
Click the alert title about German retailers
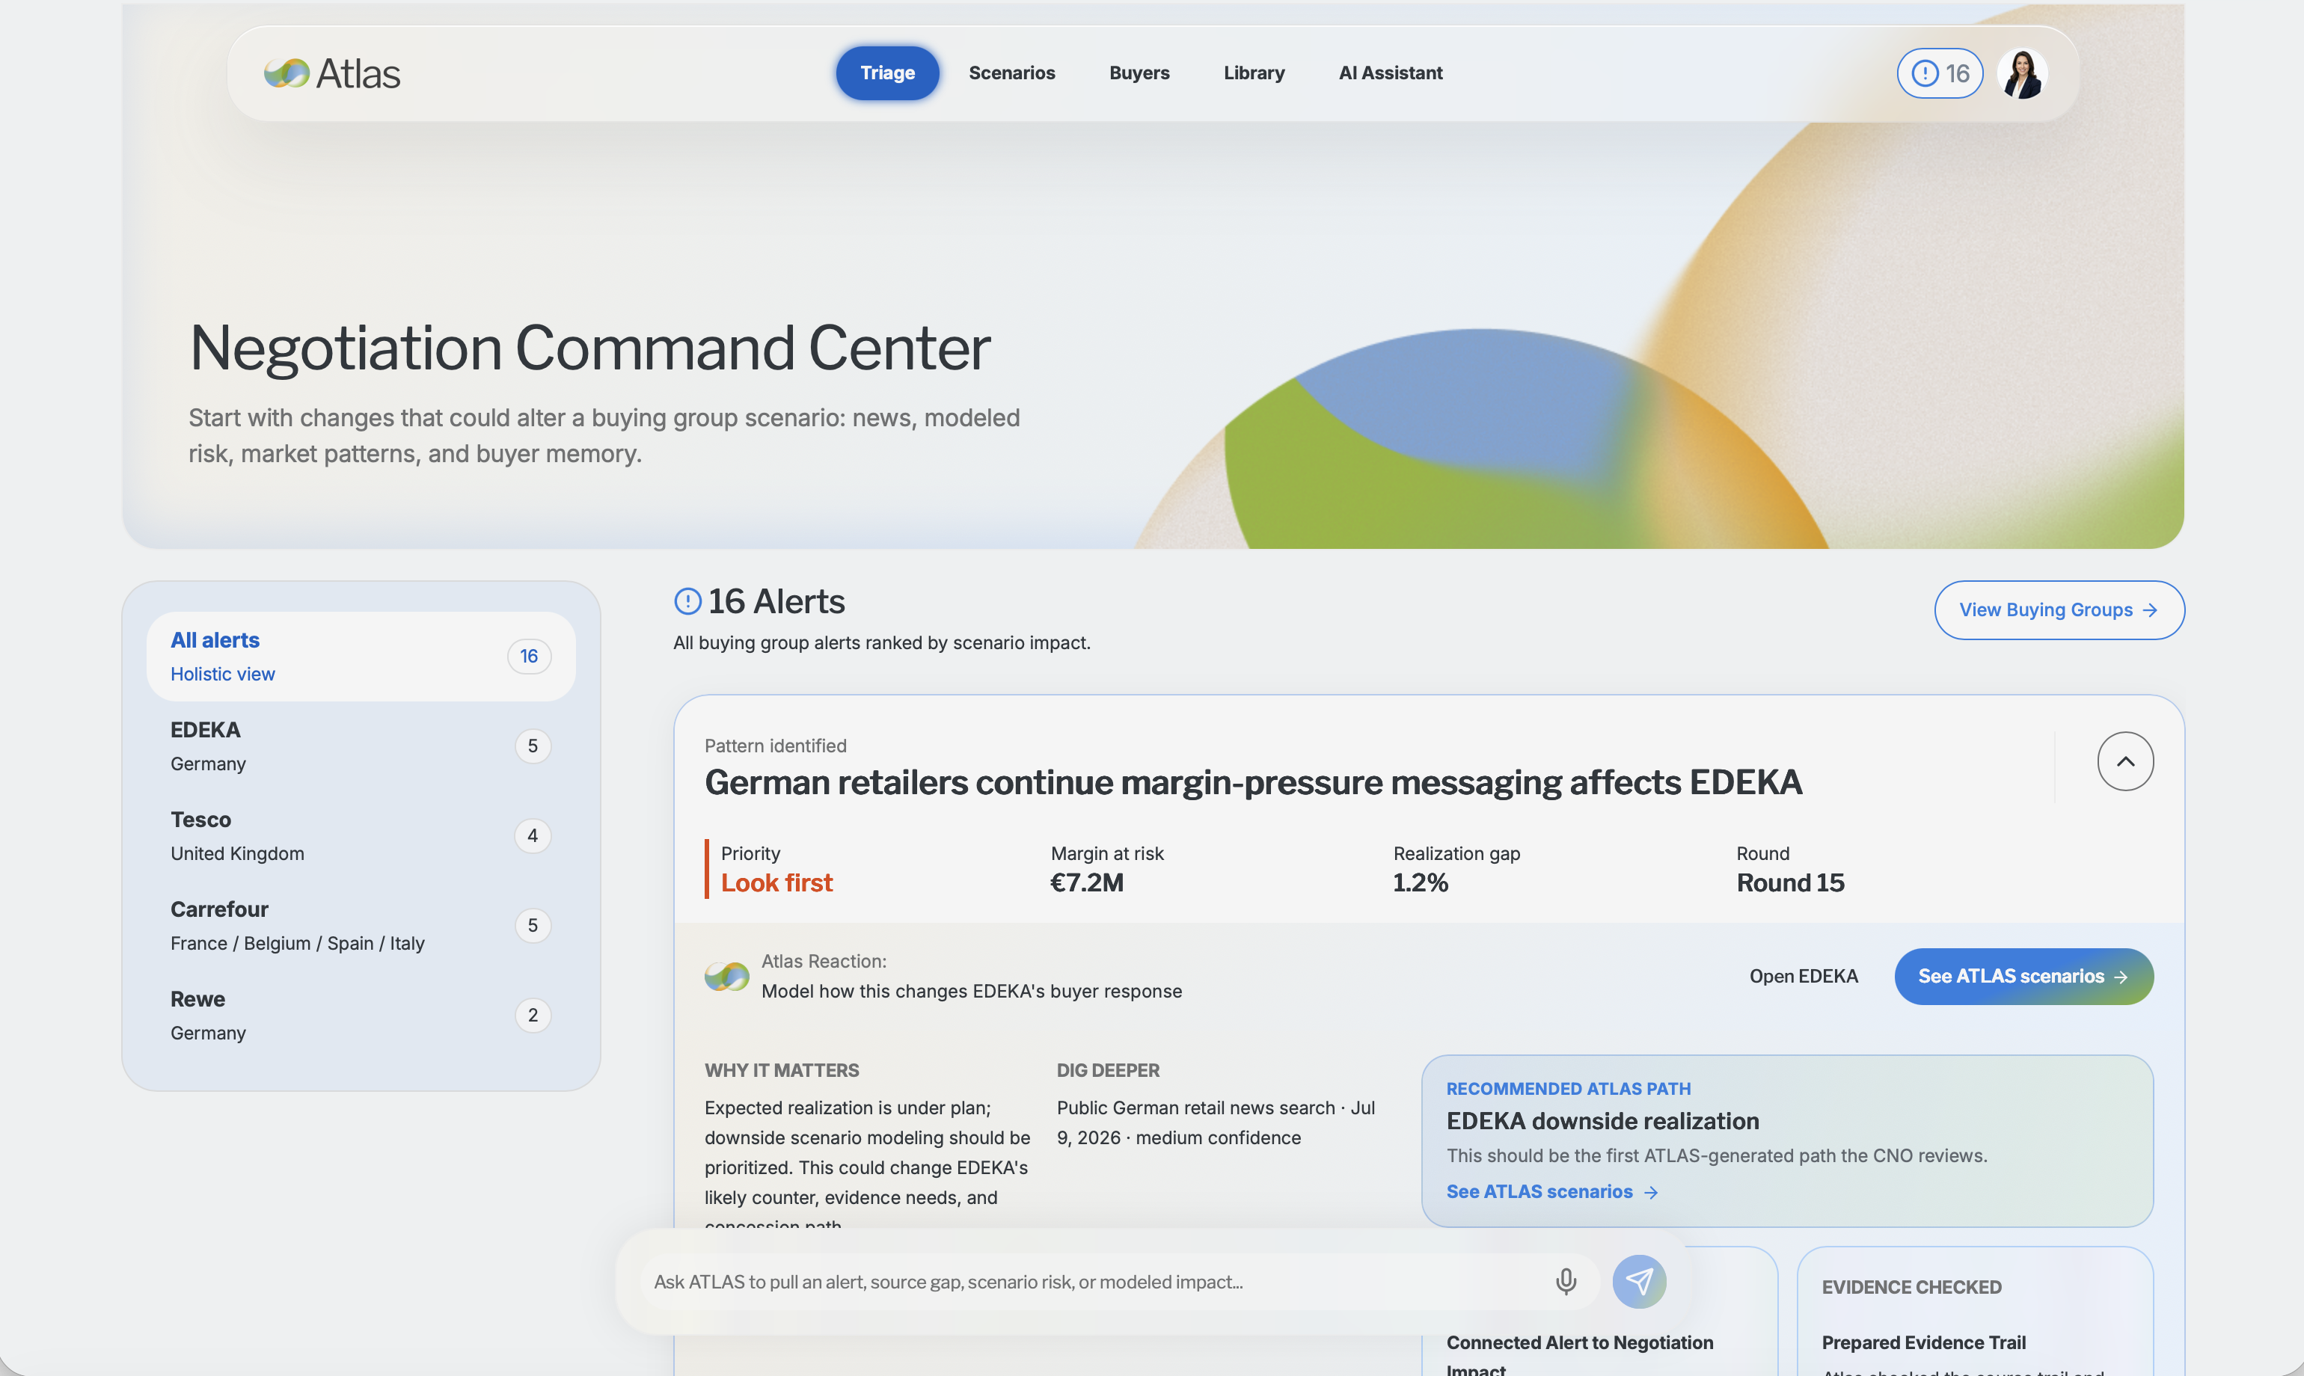click(1253, 782)
